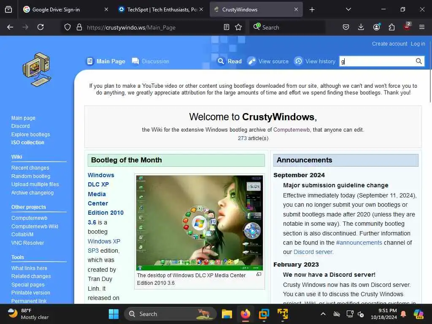Click the Firefox toolbar Search box

pyautogui.click(x=287, y=27)
